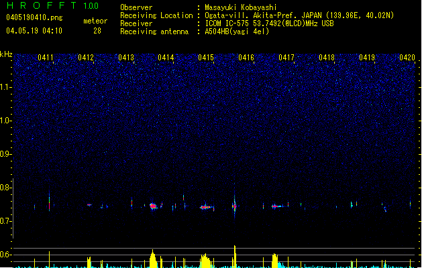Select the 0414 time marker label
Viewport: 422px width, 268px height.
click(166, 58)
